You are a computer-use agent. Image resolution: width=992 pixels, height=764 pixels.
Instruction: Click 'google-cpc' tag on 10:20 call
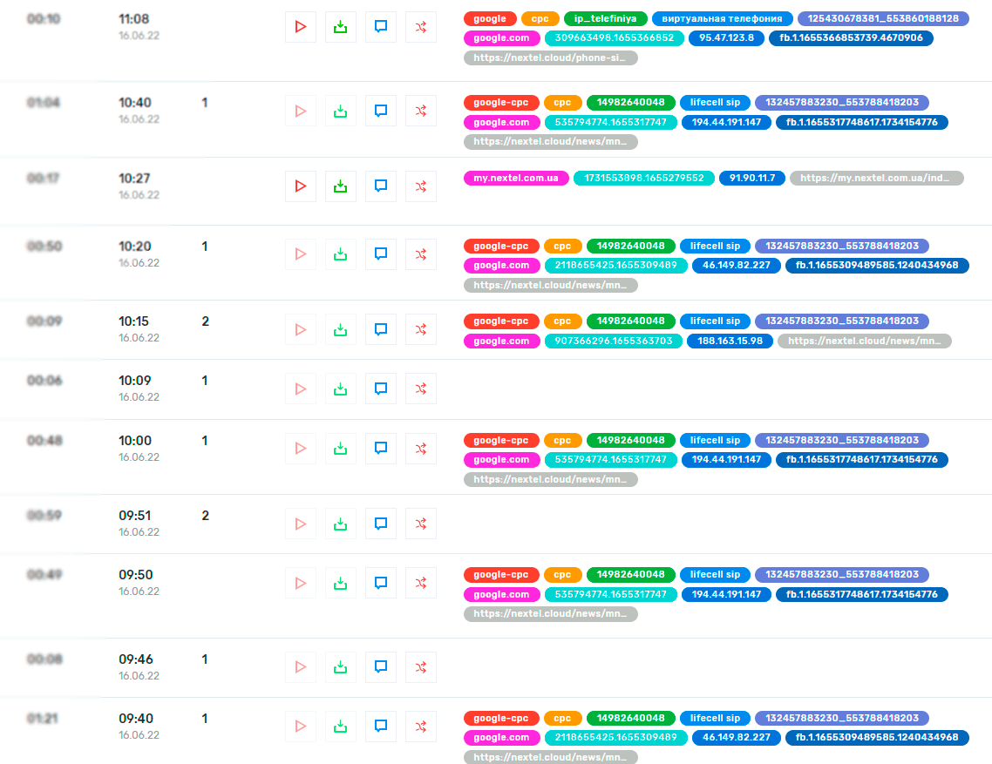tap(501, 246)
